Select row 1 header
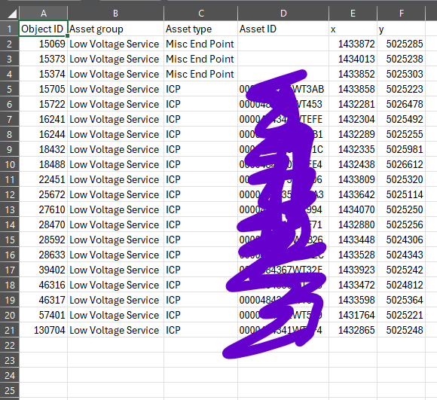 [x=10, y=29]
